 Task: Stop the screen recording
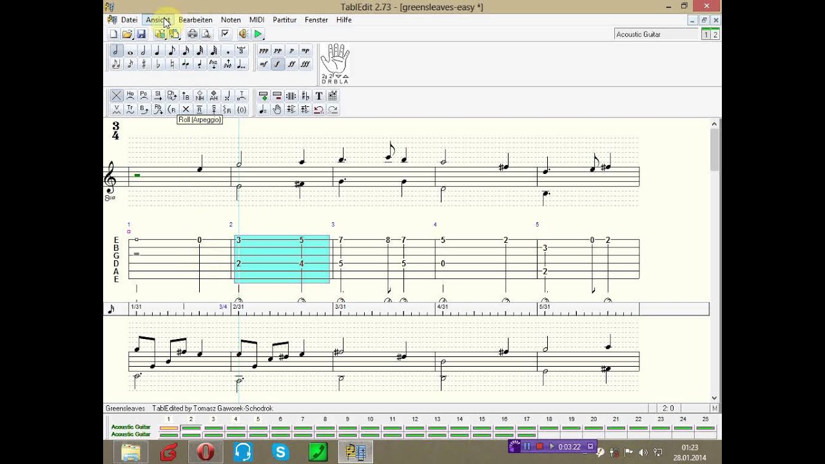(539, 446)
